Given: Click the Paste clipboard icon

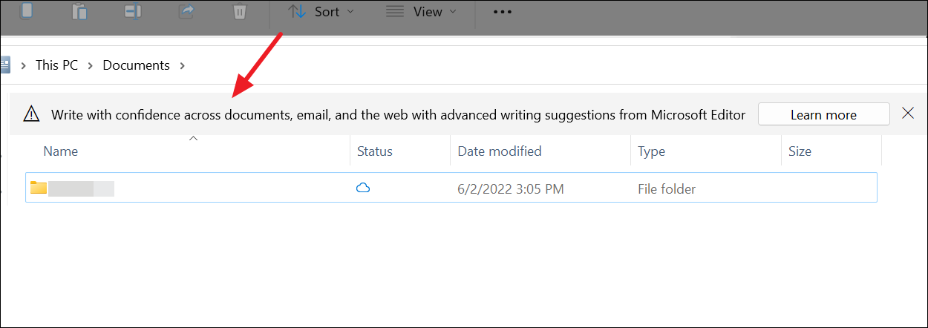Looking at the screenshot, I should click(x=79, y=11).
